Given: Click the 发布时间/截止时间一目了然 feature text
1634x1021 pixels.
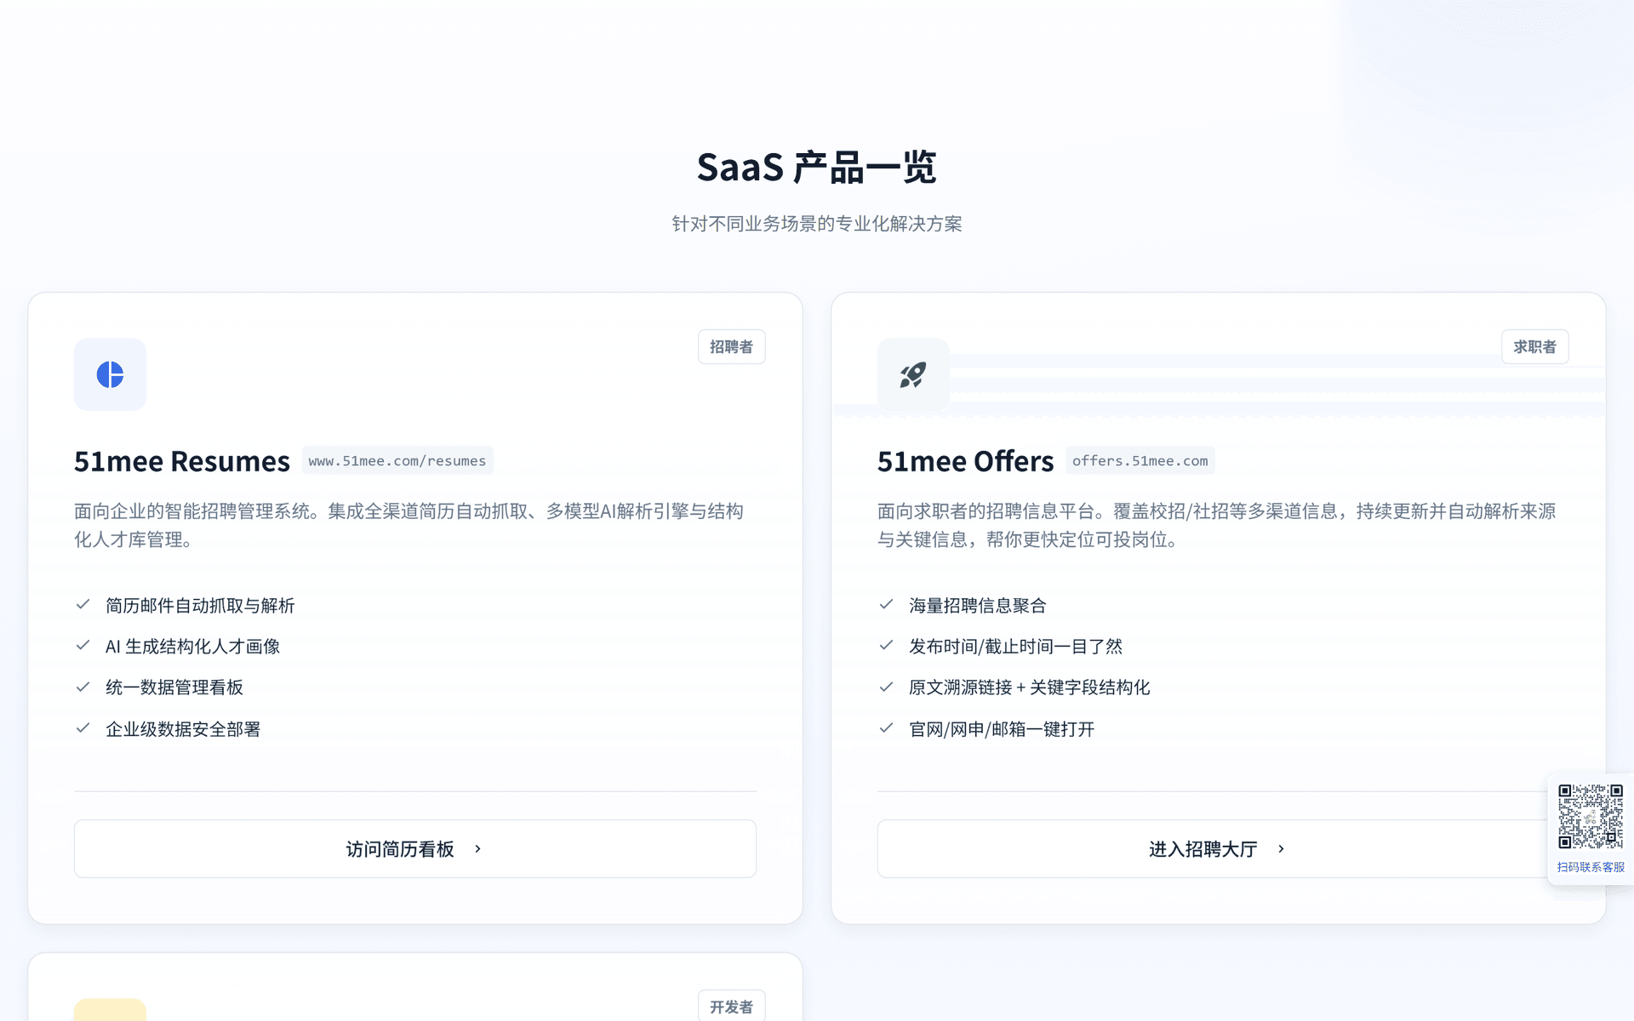Looking at the screenshot, I should point(1016,647).
